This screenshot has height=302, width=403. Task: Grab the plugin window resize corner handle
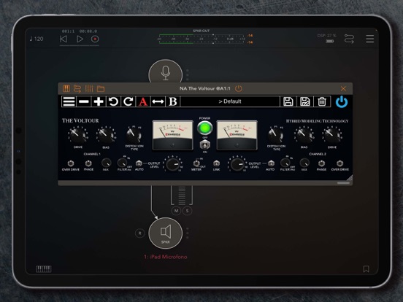[x=349, y=178]
